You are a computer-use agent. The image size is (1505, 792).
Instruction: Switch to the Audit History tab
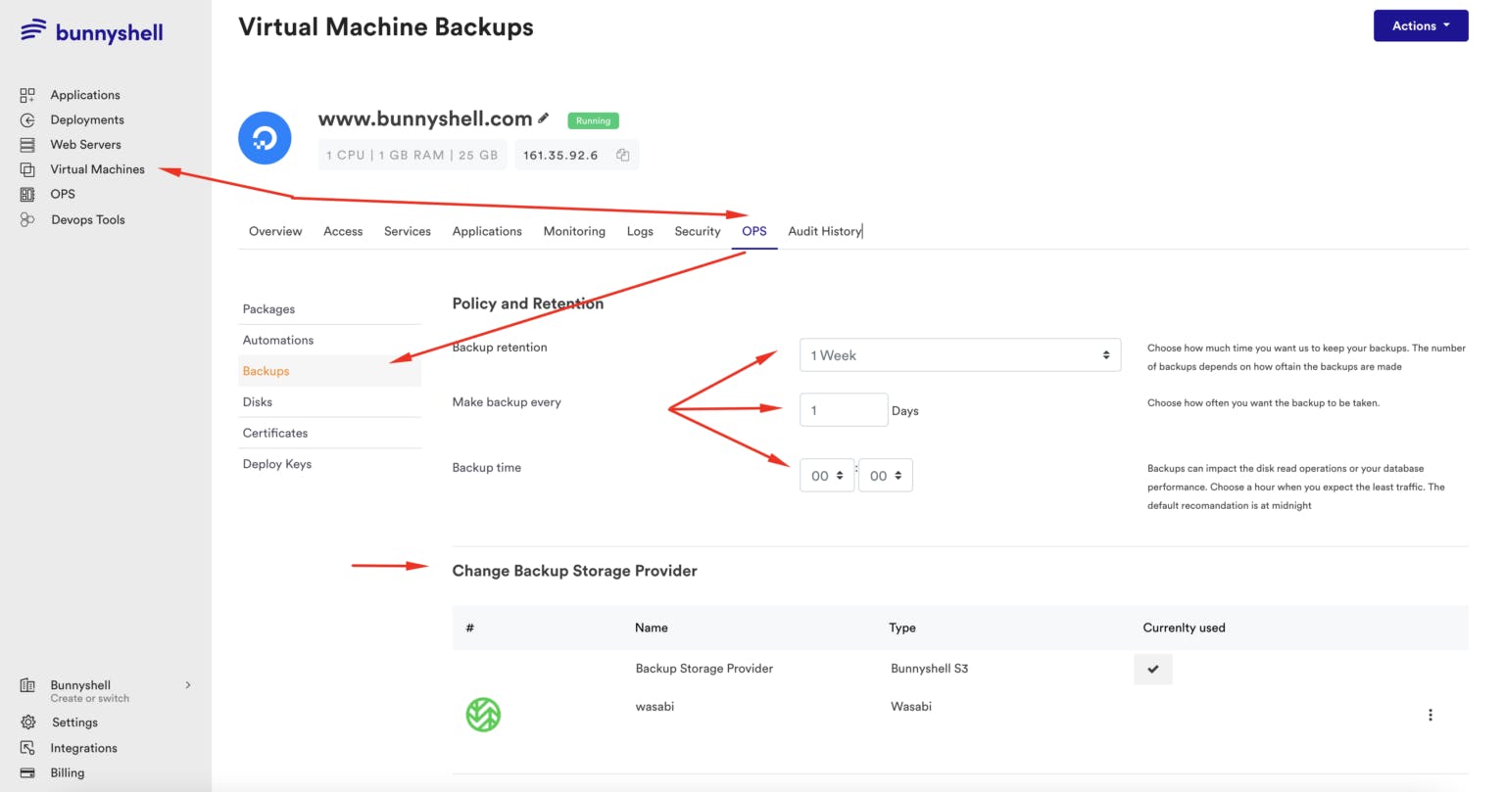pos(824,232)
